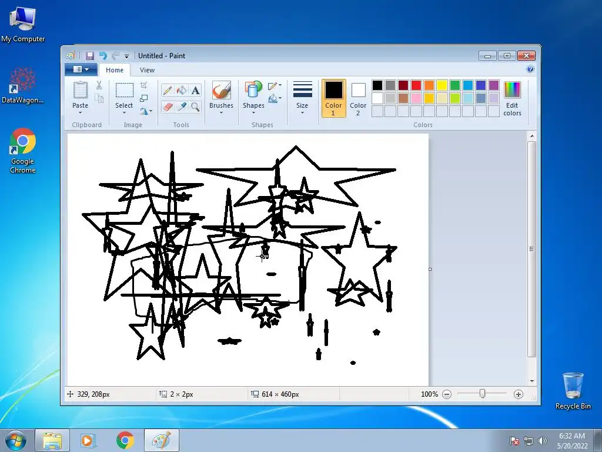Click the Save icon in title bar
The height and width of the screenshot is (452, 602).
click(x=89, y=56)
